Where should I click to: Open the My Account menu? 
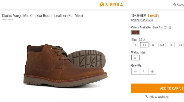pyautogui.click(x=178, y=5)
